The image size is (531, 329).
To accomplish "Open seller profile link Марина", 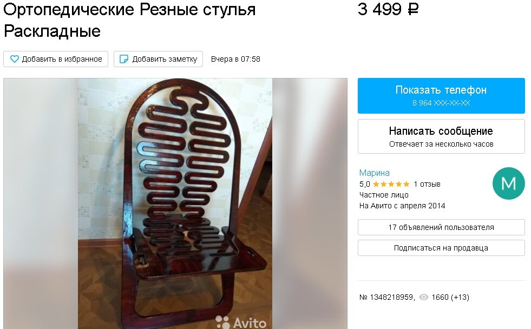I will [374, 173].
